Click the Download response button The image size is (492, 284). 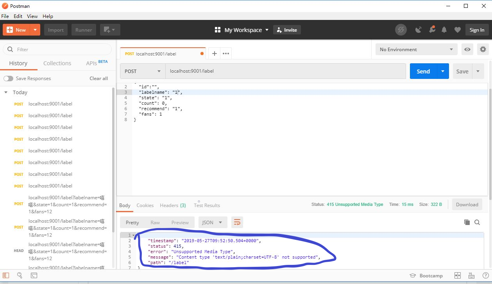(x=467, y=204)
